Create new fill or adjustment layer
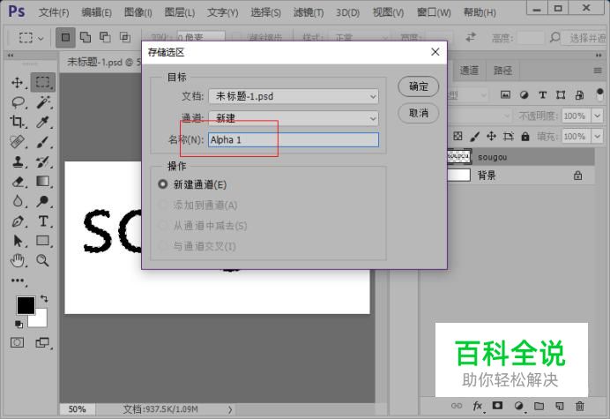 (x=518, y=406)
